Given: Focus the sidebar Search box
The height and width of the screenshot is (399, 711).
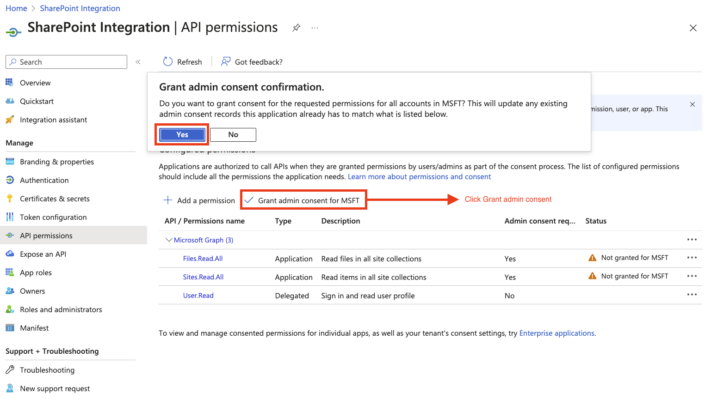Looking at the screenshot, I should (66, 62).
